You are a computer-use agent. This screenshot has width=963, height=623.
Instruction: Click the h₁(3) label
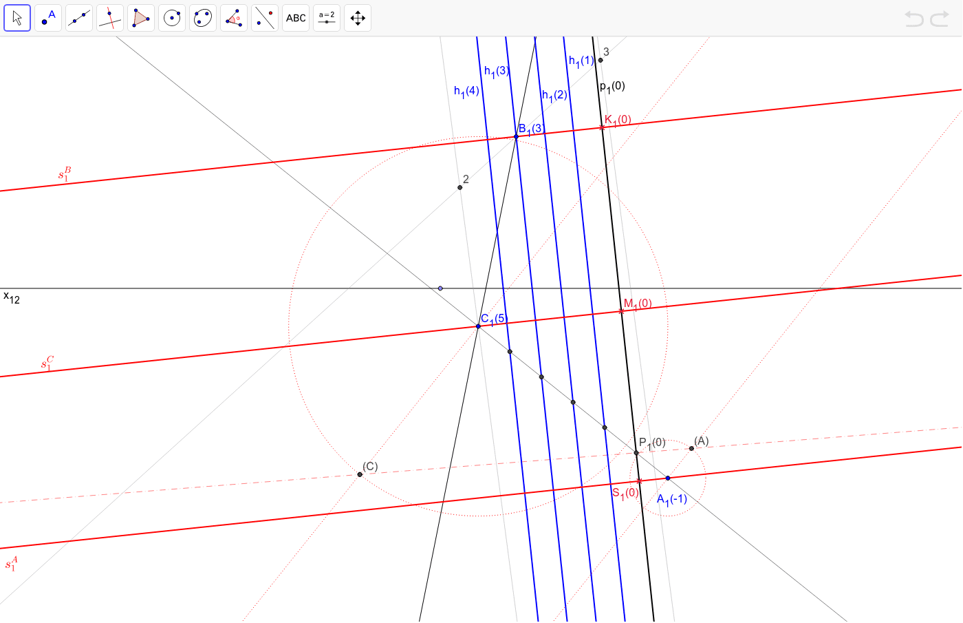click(496, 71)
